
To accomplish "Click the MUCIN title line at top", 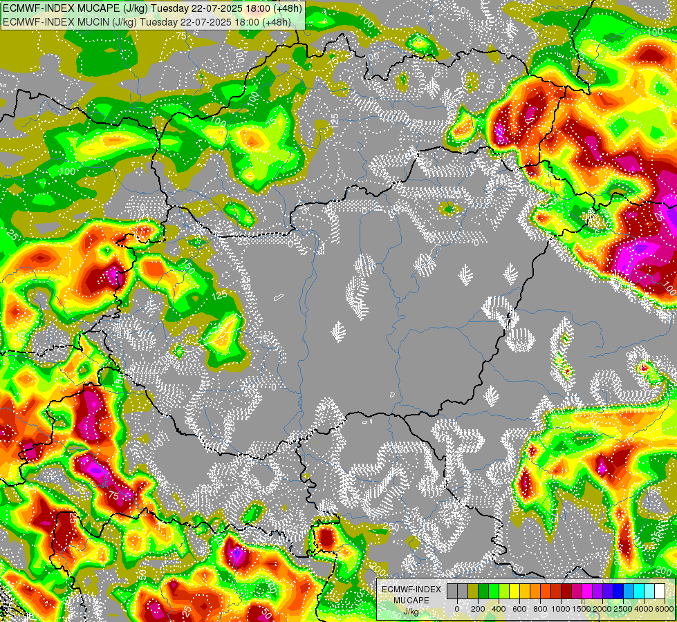I will coord(147,22).
